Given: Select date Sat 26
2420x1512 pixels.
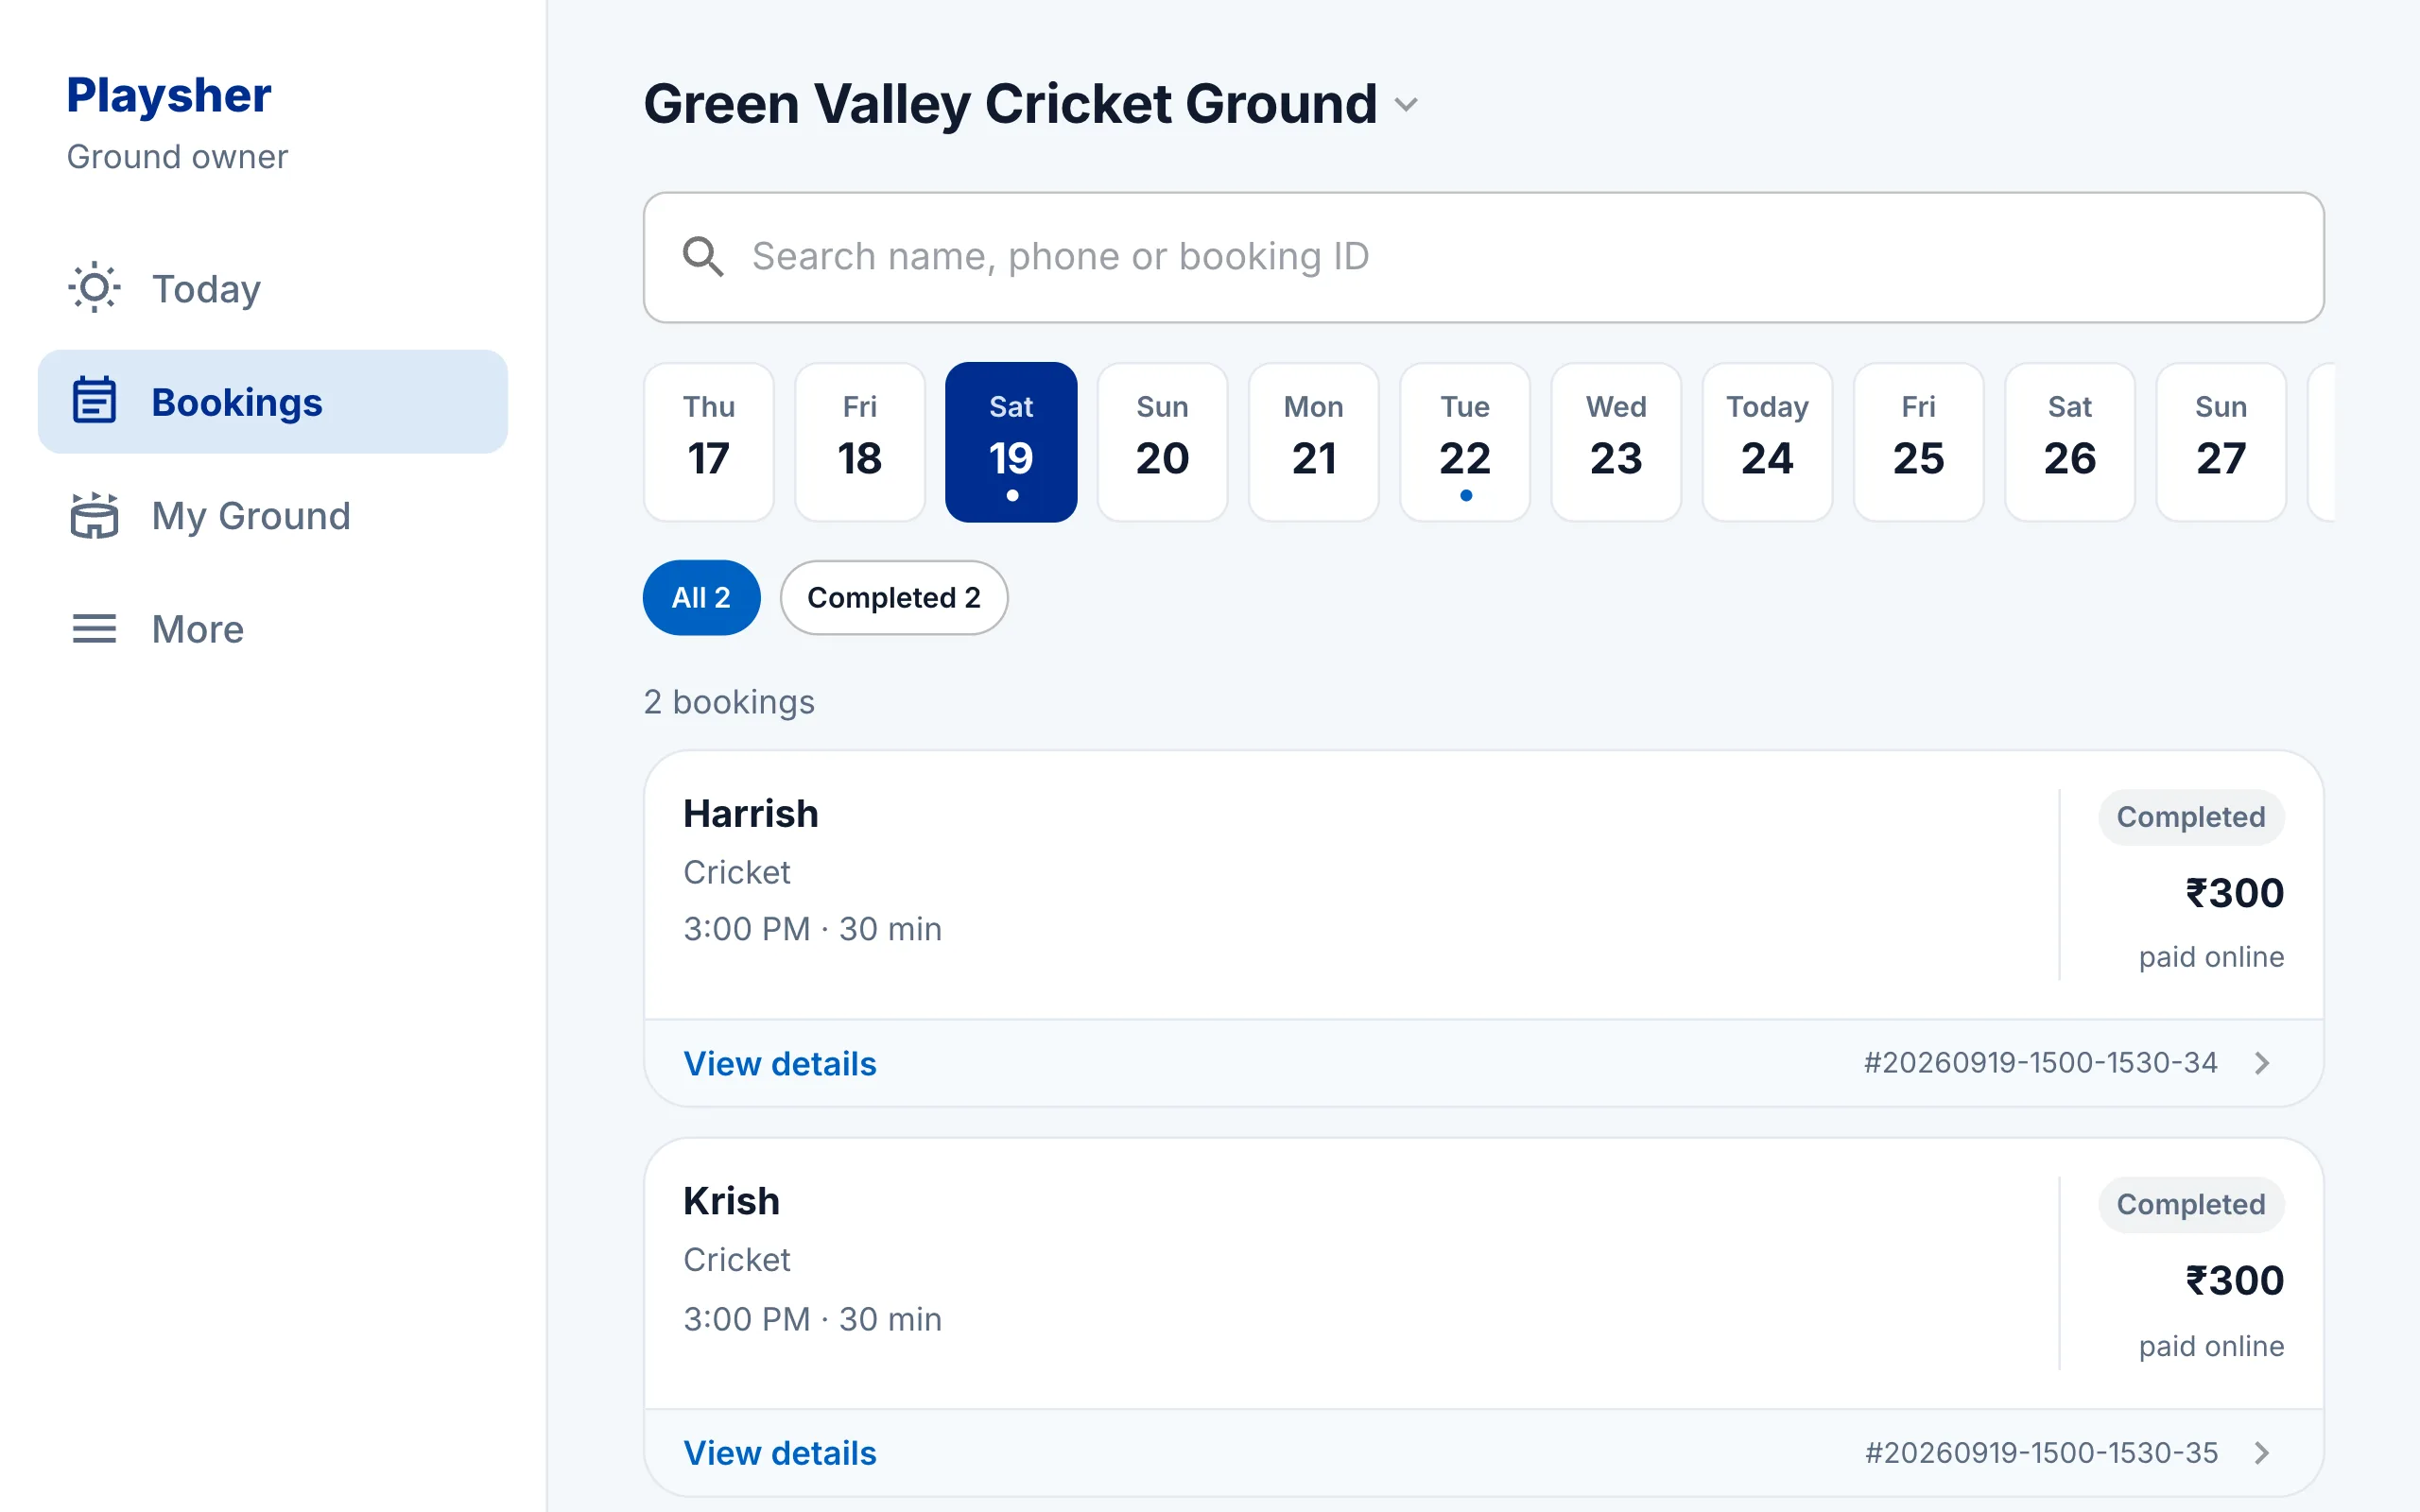Looking at the screenshot, I should coord(2070,441).
